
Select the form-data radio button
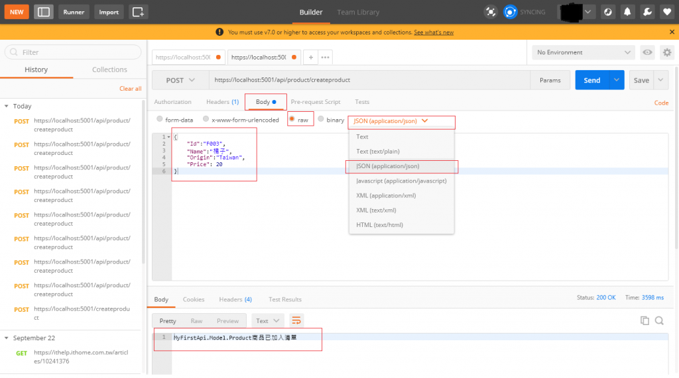160,119
